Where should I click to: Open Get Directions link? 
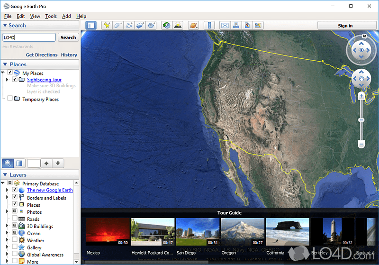pos(42,55)
